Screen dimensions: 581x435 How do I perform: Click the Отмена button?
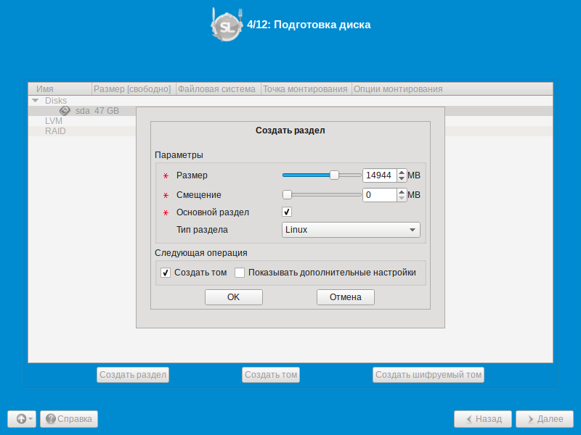[346, 297]
